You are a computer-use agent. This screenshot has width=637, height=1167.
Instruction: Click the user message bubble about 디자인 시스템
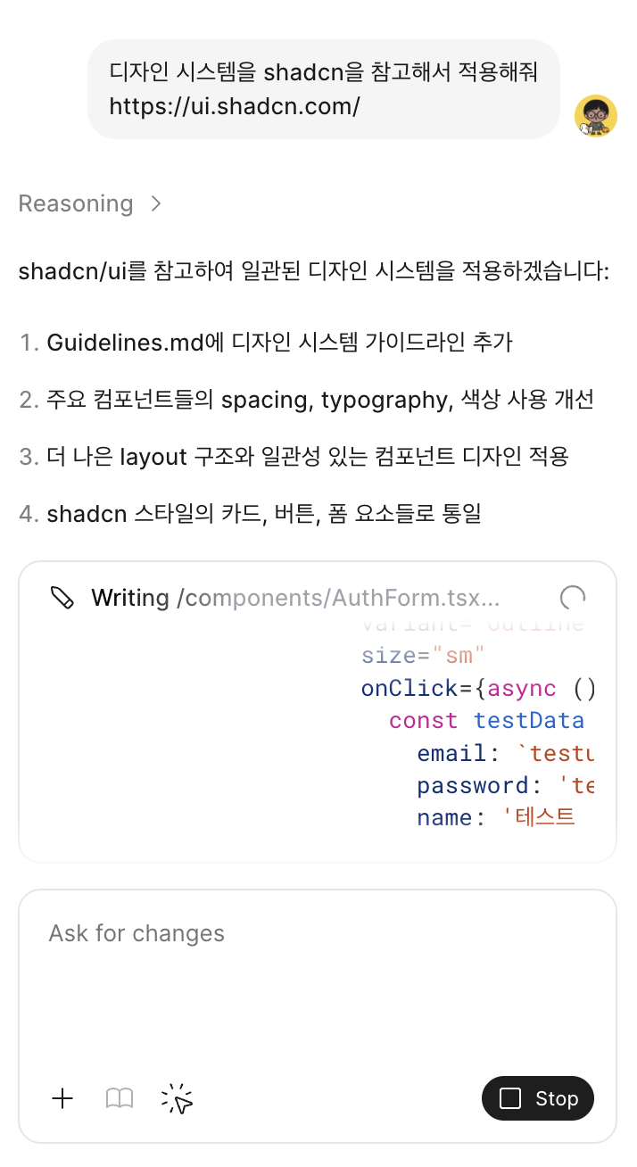(324, 88)
